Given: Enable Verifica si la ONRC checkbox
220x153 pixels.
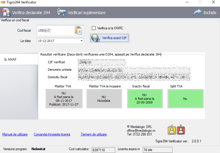Looking at the screenshot, I should pos(94,28).
